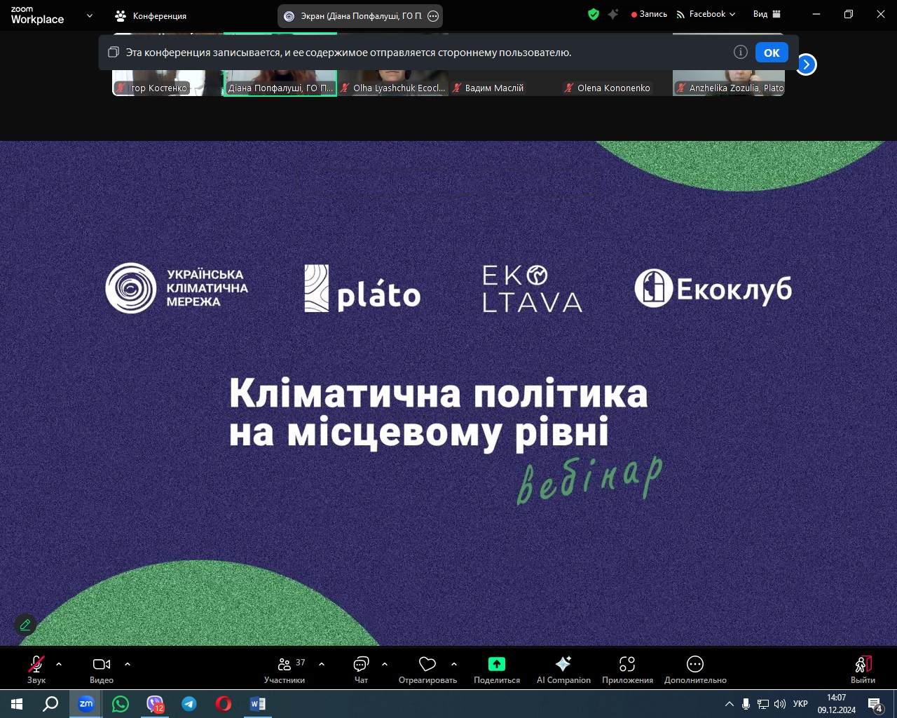This screenshot has height=718, width=897.
Task: Open Дополнительно more options
Action: (695, 670)
